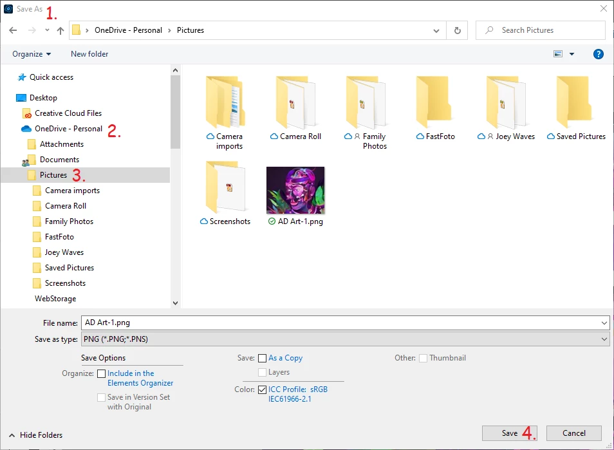Open the Save as type dropdown
The image size is (614, 450).
coord(346,339)
